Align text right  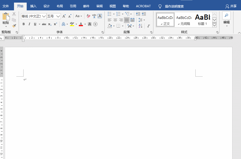(121, 20)
